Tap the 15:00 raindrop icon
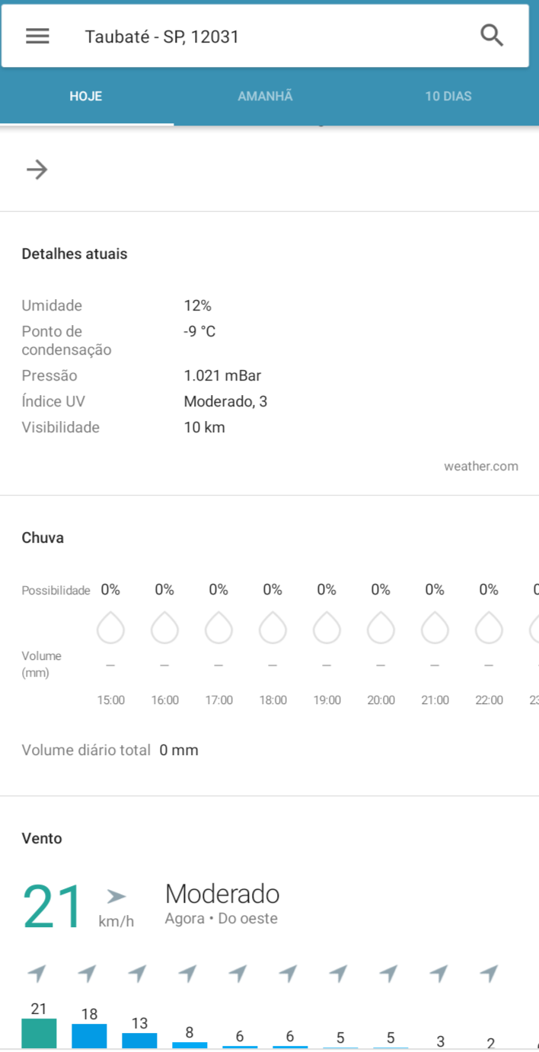 tap(110, 628)
